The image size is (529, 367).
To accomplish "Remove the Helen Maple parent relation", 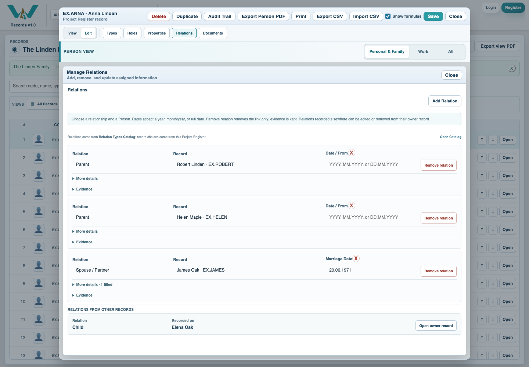I will [439, 218].
